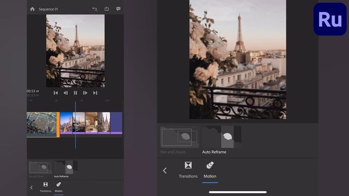
Task: Select the purple clip at the timeline end
Action: pyautogui.click(x=116, y=123)
